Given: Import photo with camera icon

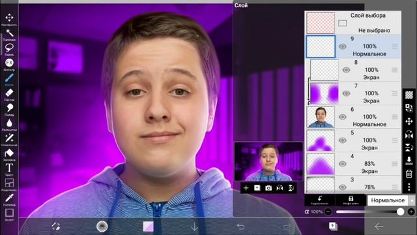Looking at the screenshot, I should (x=268, y=188).
